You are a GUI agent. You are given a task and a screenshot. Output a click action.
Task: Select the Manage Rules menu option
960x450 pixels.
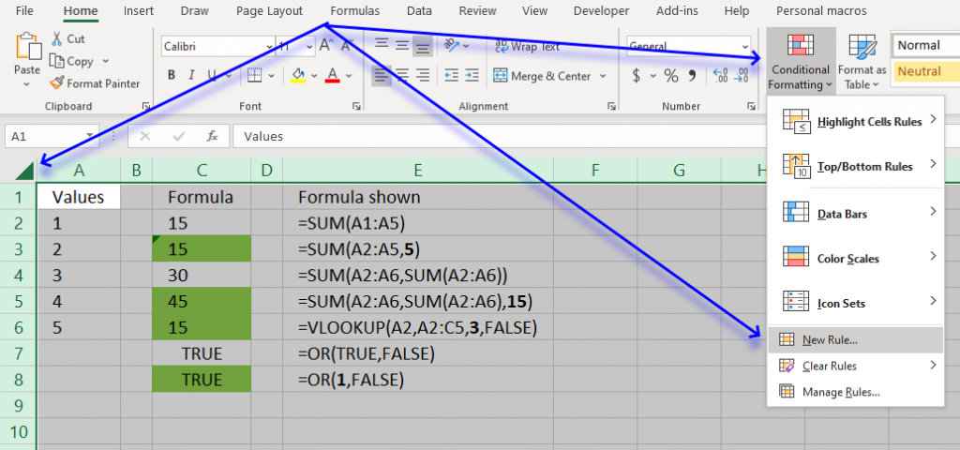pos(840,392)
